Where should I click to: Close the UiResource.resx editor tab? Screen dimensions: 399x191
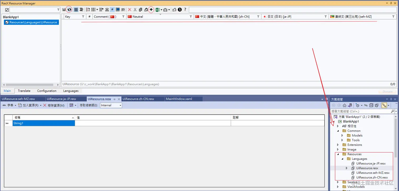click(119, 99)
